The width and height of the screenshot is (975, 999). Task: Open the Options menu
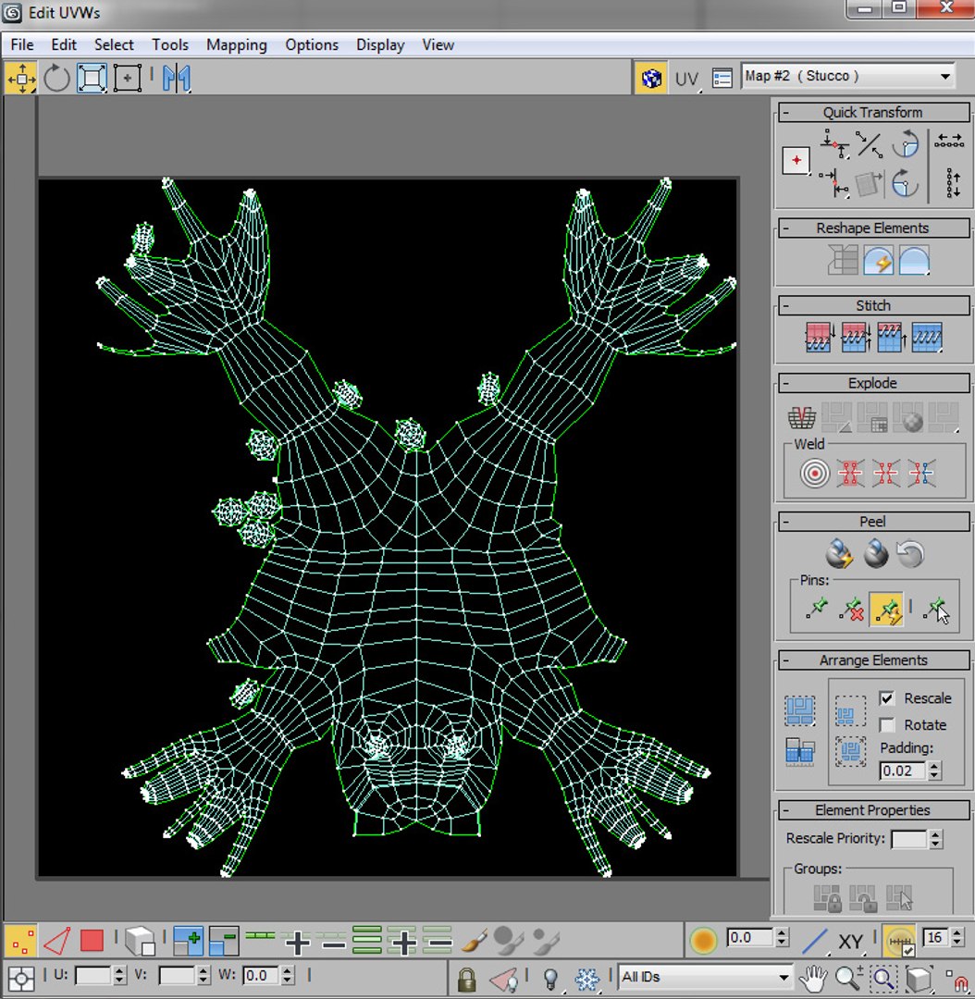pos(312,44)
